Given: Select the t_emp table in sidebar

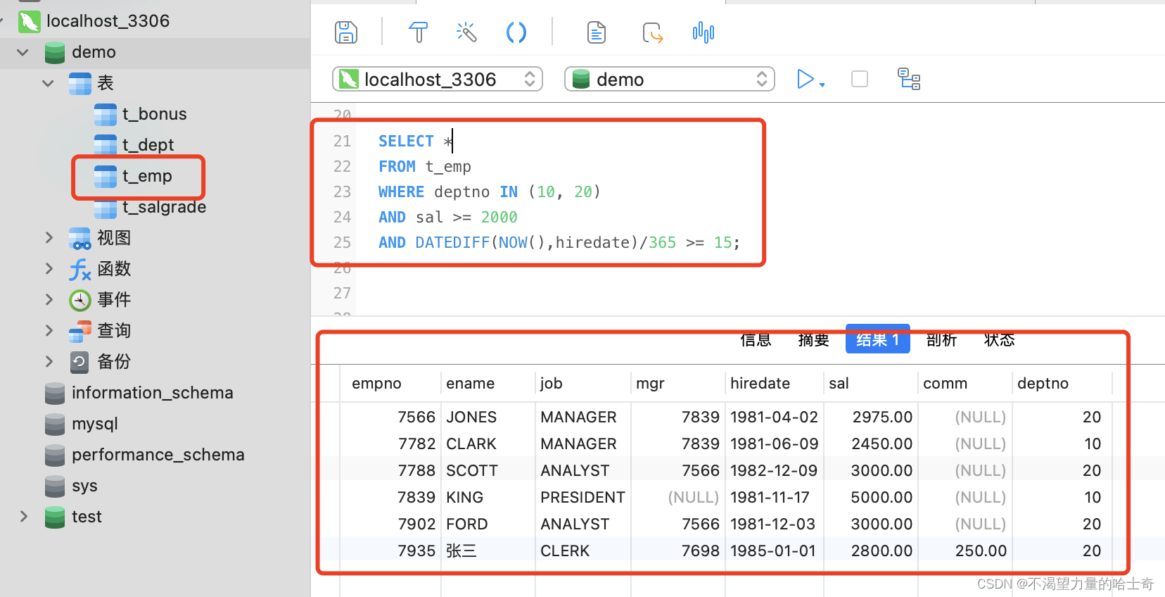Looking at the screenshot, I should point(146,176).
